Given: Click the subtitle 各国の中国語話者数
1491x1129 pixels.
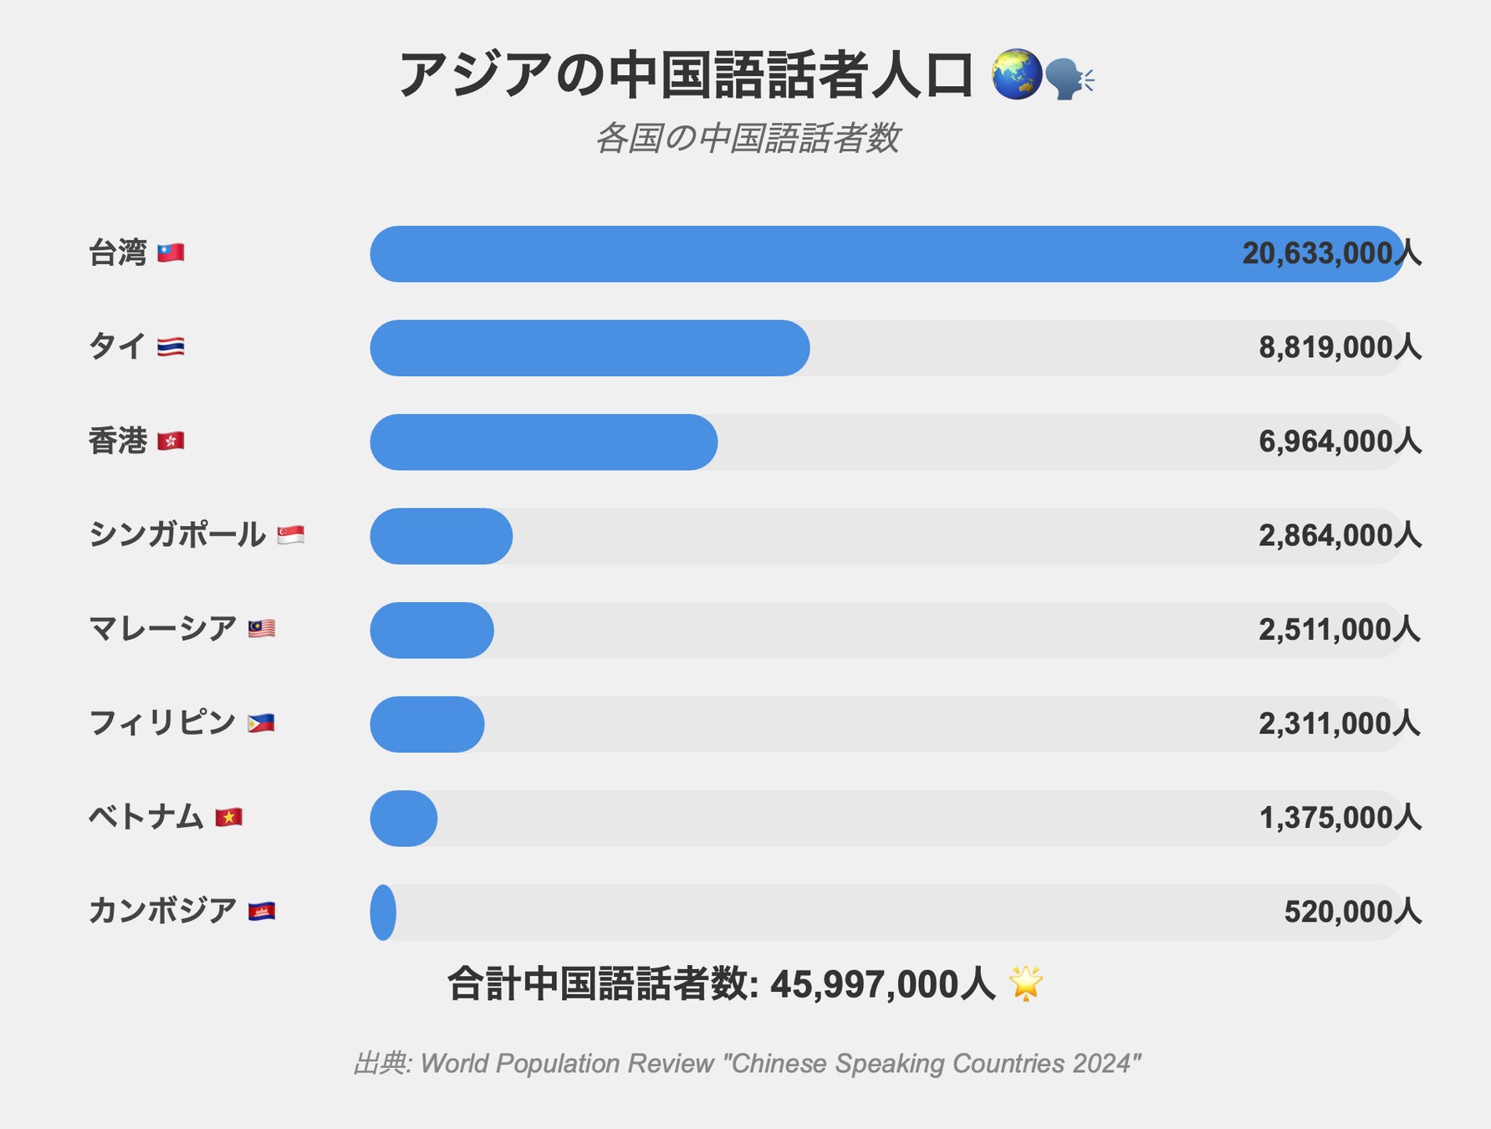Looking at the screenshot, I should (747, 138).
